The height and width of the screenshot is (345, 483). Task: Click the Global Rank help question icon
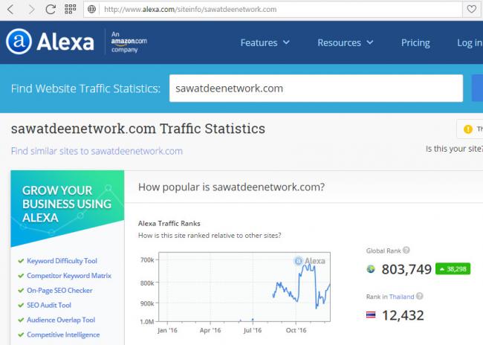(x=406, y=250)
